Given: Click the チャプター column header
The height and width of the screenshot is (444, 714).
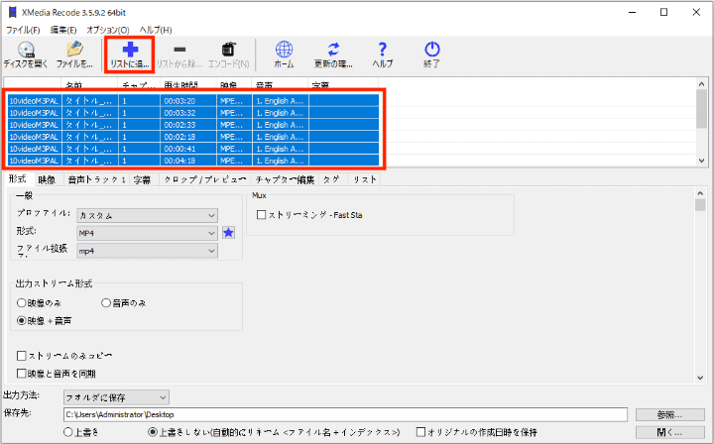Looking at the screenshot, I should [139, 84].
